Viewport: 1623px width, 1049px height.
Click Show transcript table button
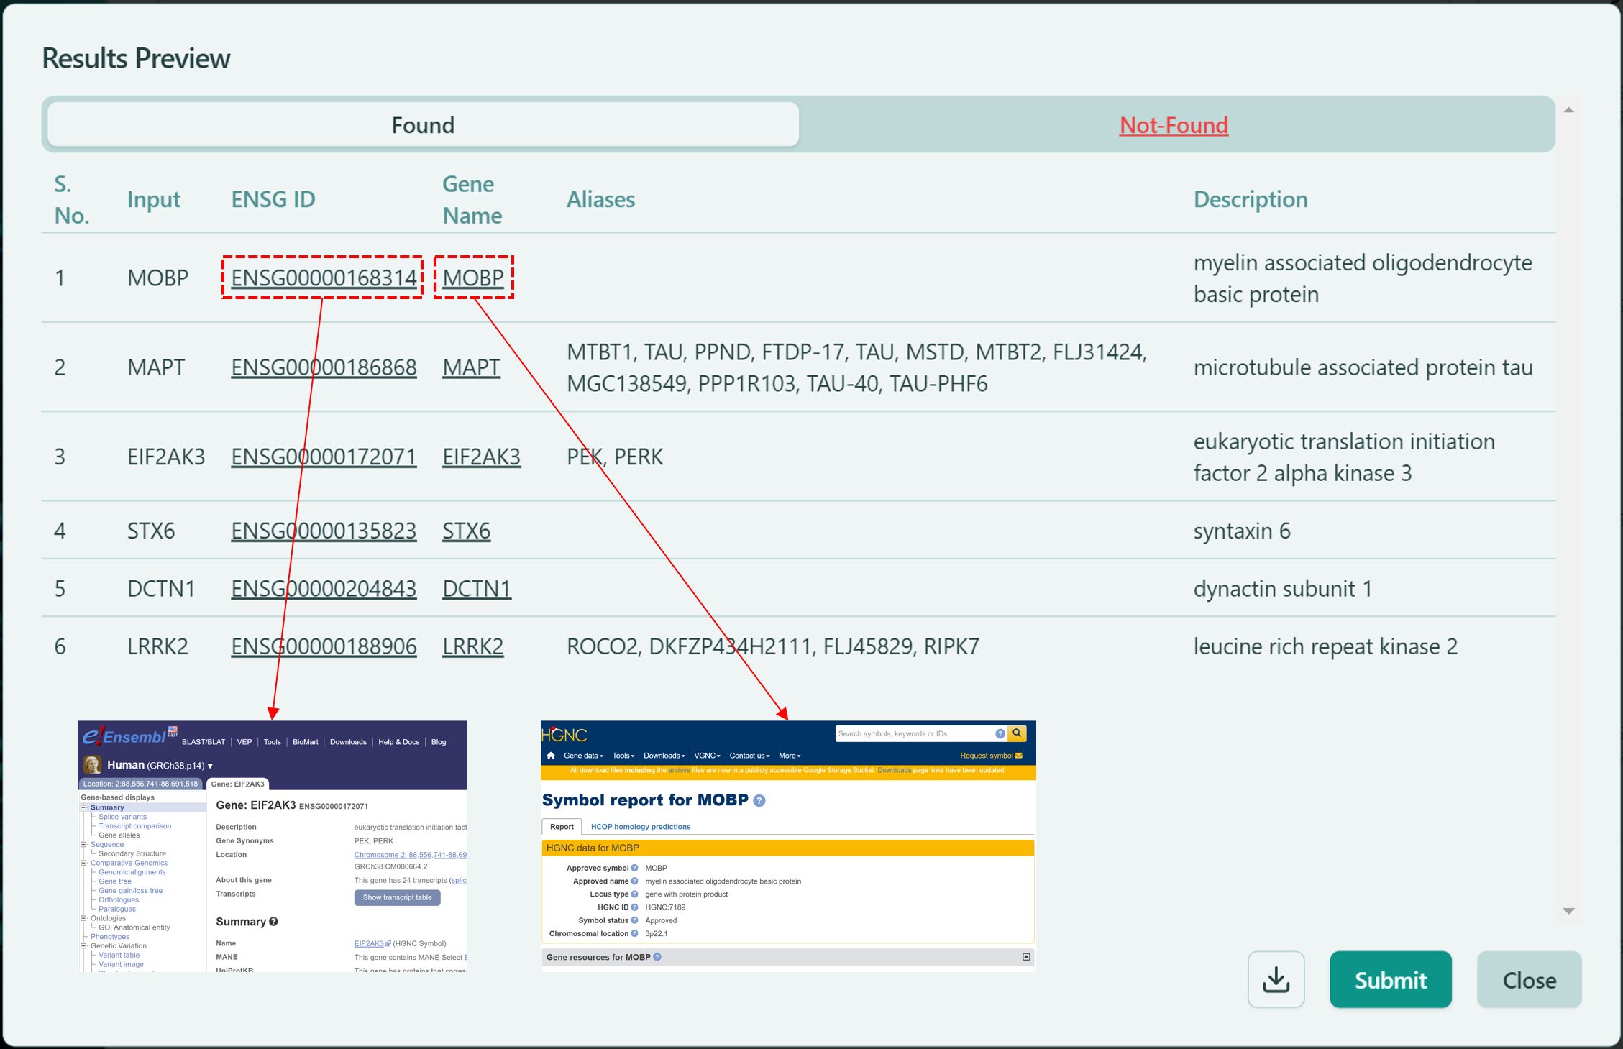point(397,897)
